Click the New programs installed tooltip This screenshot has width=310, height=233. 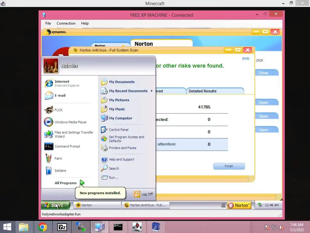coord(100,193)
